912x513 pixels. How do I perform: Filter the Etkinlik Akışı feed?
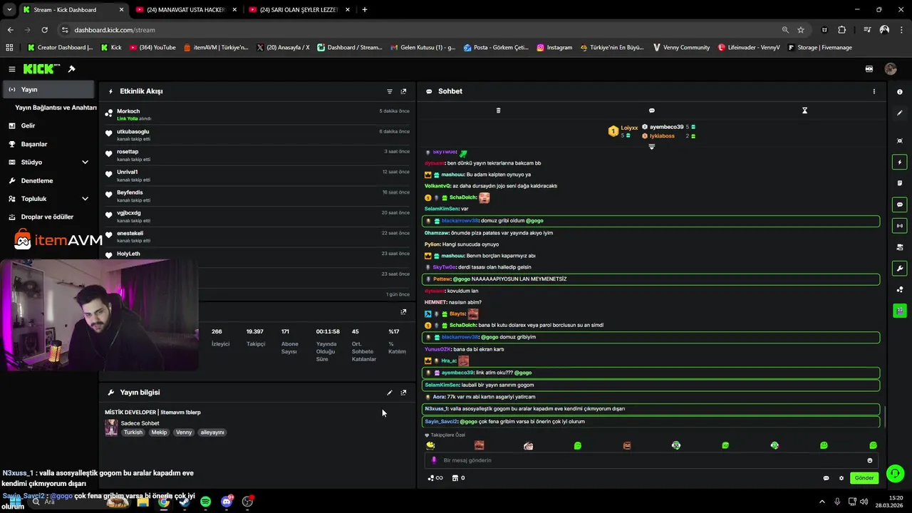pyautogui.click(x=390, y=91)
